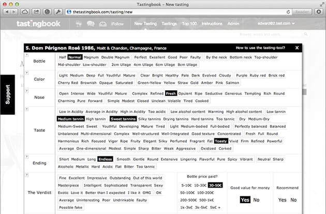This screenshot has height=214, width=326.
Task: Select Brick red color tag
Action: (276, 75)
